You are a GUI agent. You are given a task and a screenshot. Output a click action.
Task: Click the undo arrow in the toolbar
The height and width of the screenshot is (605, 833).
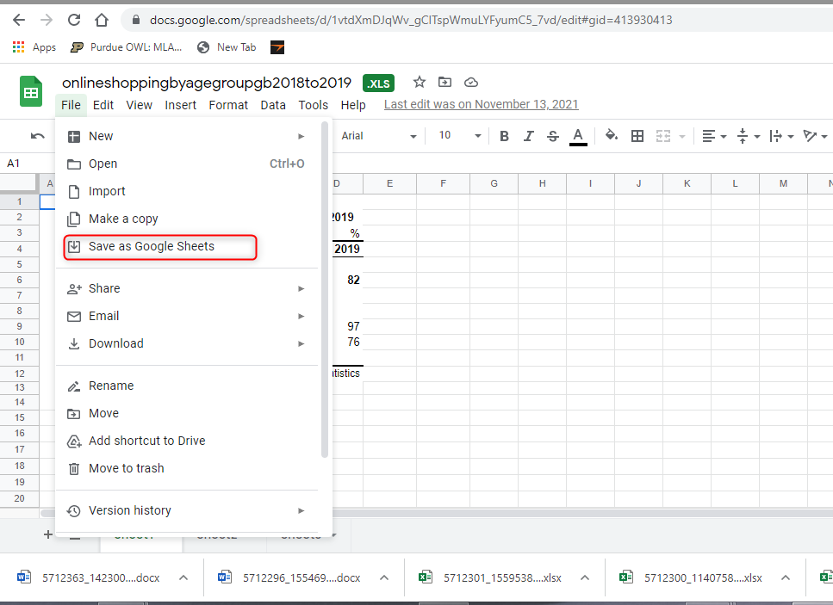(37, 136)
